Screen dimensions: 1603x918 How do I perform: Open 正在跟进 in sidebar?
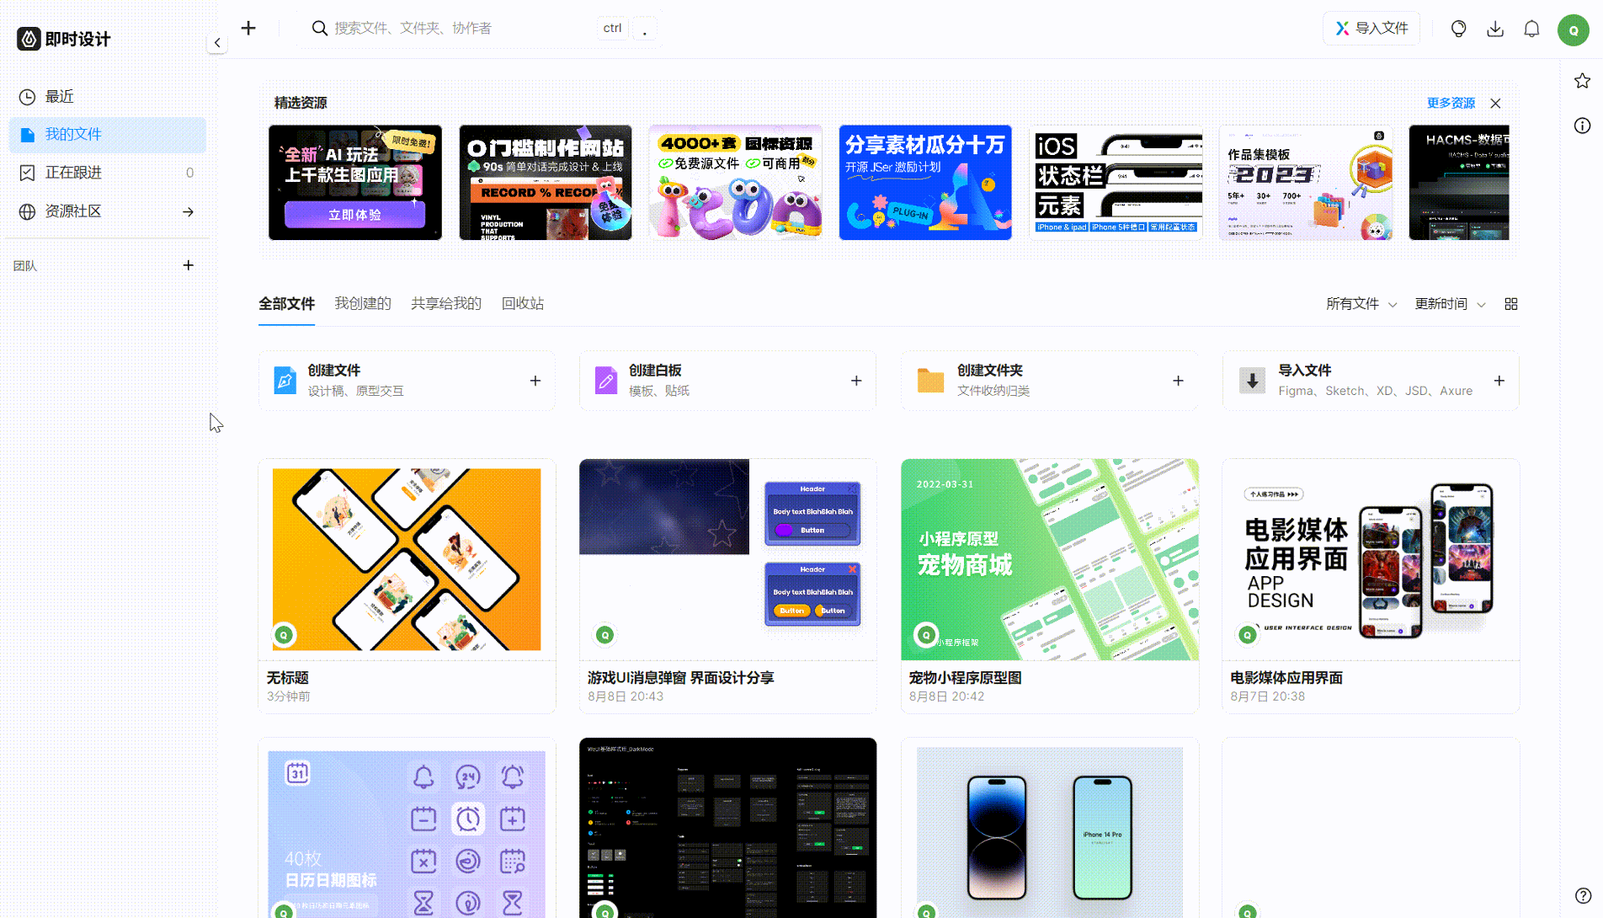(x=107, y=173)
